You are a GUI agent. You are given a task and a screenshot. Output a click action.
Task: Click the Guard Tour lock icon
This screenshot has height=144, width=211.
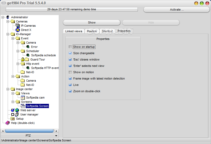click(23, 59)
